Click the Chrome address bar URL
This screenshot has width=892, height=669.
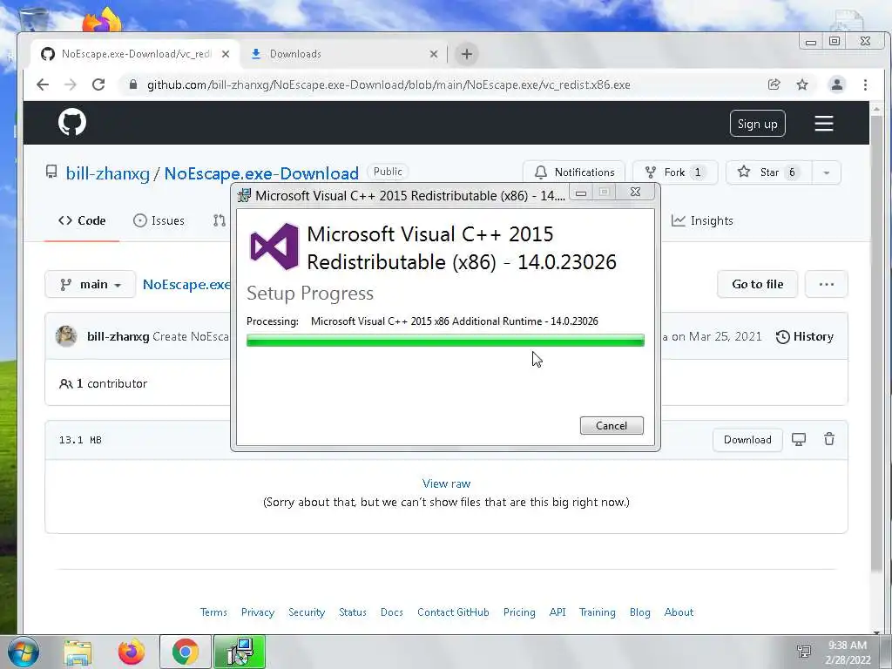click(x=389, y=84)
